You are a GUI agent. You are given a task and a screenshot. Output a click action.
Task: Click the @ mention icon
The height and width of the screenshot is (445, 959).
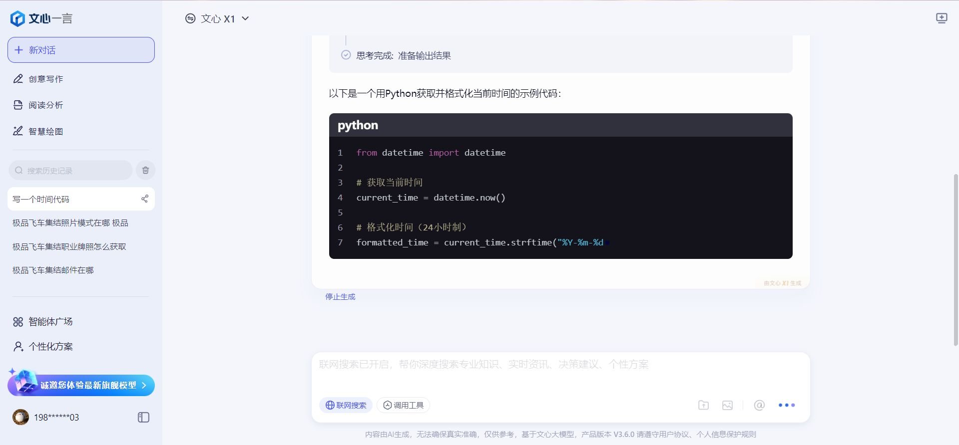coord(759,406)
